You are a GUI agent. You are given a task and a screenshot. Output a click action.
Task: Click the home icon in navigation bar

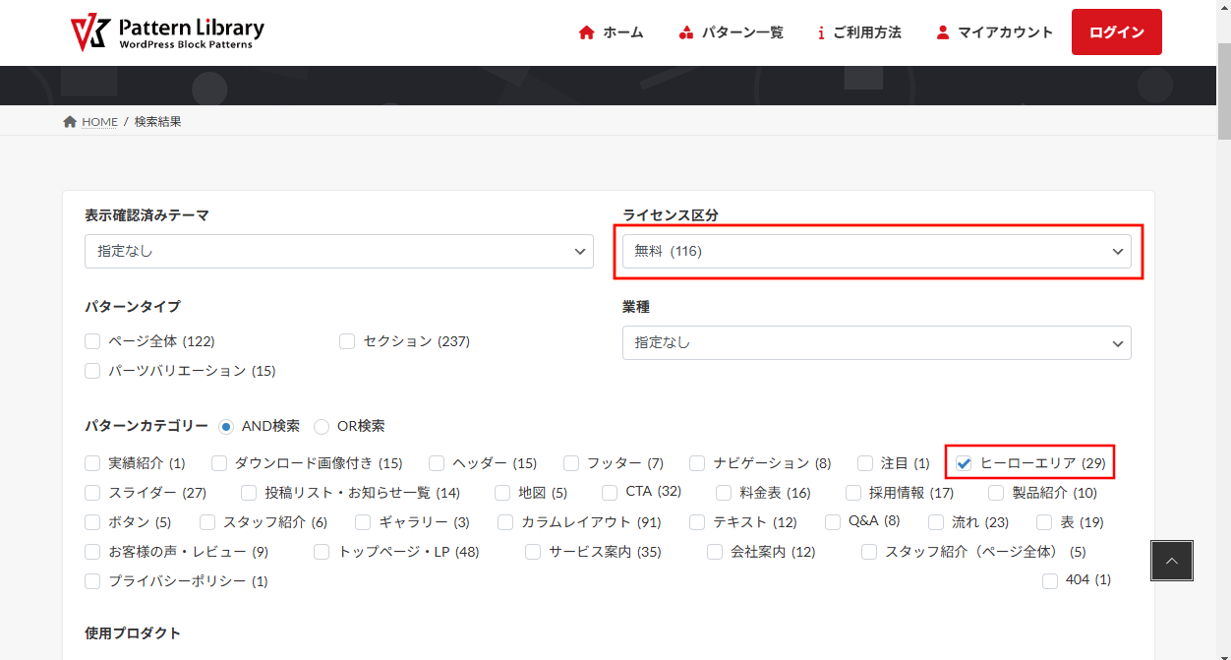587,32
